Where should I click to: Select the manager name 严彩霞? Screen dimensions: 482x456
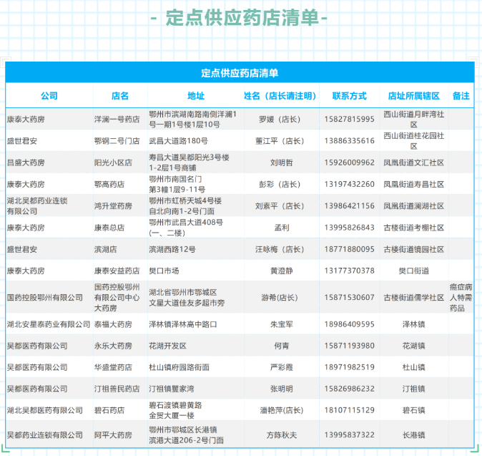pyautogui.click(x=281, y=367)
